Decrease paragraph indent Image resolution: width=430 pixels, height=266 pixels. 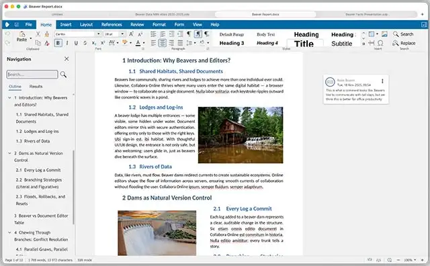(x=180, y=34)
